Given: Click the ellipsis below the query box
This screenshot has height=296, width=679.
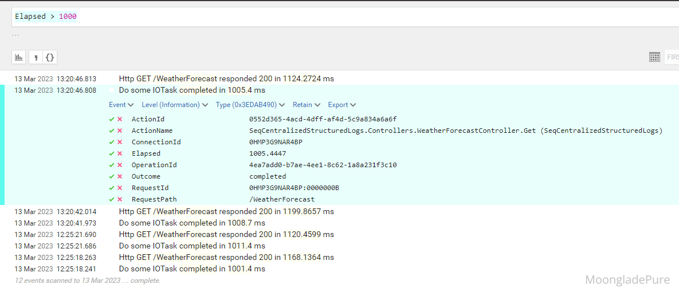Looking at the screenshot, I should coord(15,34).
